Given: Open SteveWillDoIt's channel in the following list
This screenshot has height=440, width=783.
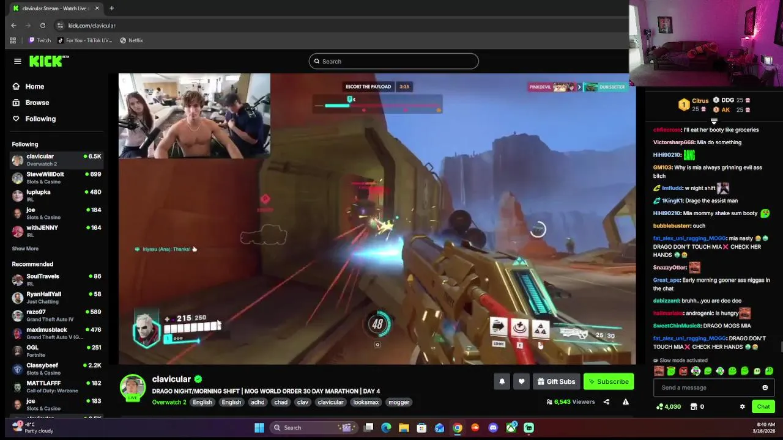Looking at the screenshot, I should coord(56,178).
